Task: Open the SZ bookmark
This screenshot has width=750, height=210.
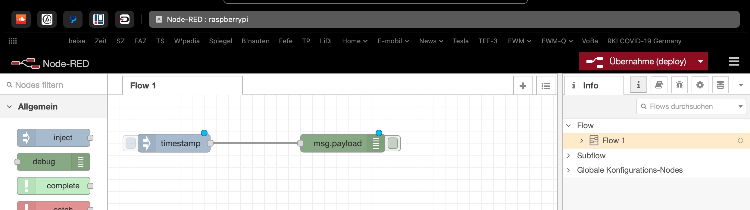Action: 121,41
